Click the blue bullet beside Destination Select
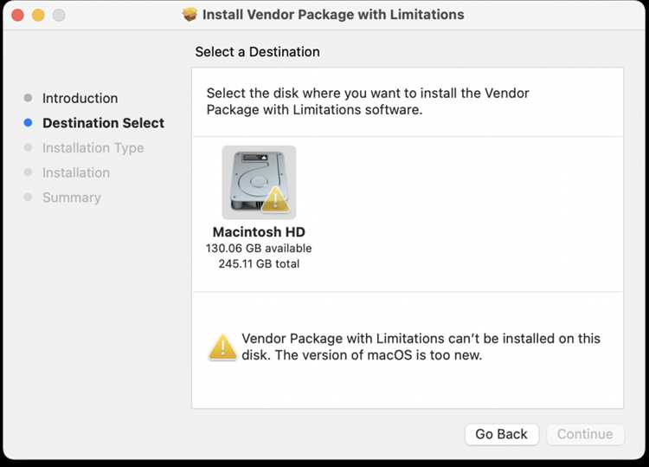 pyautogui.click(x=29, y=123)
